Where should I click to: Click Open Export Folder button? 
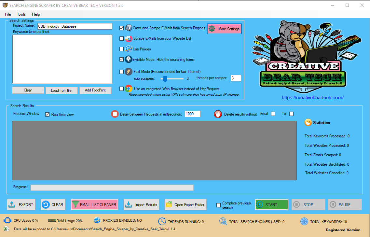coord(185,204)
